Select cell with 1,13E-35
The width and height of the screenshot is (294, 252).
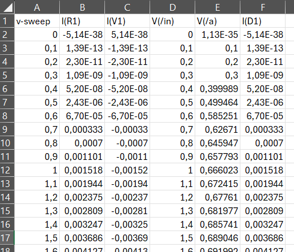[218, 34]
